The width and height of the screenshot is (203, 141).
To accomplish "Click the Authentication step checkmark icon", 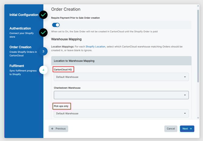I will (x=44, y=32).
